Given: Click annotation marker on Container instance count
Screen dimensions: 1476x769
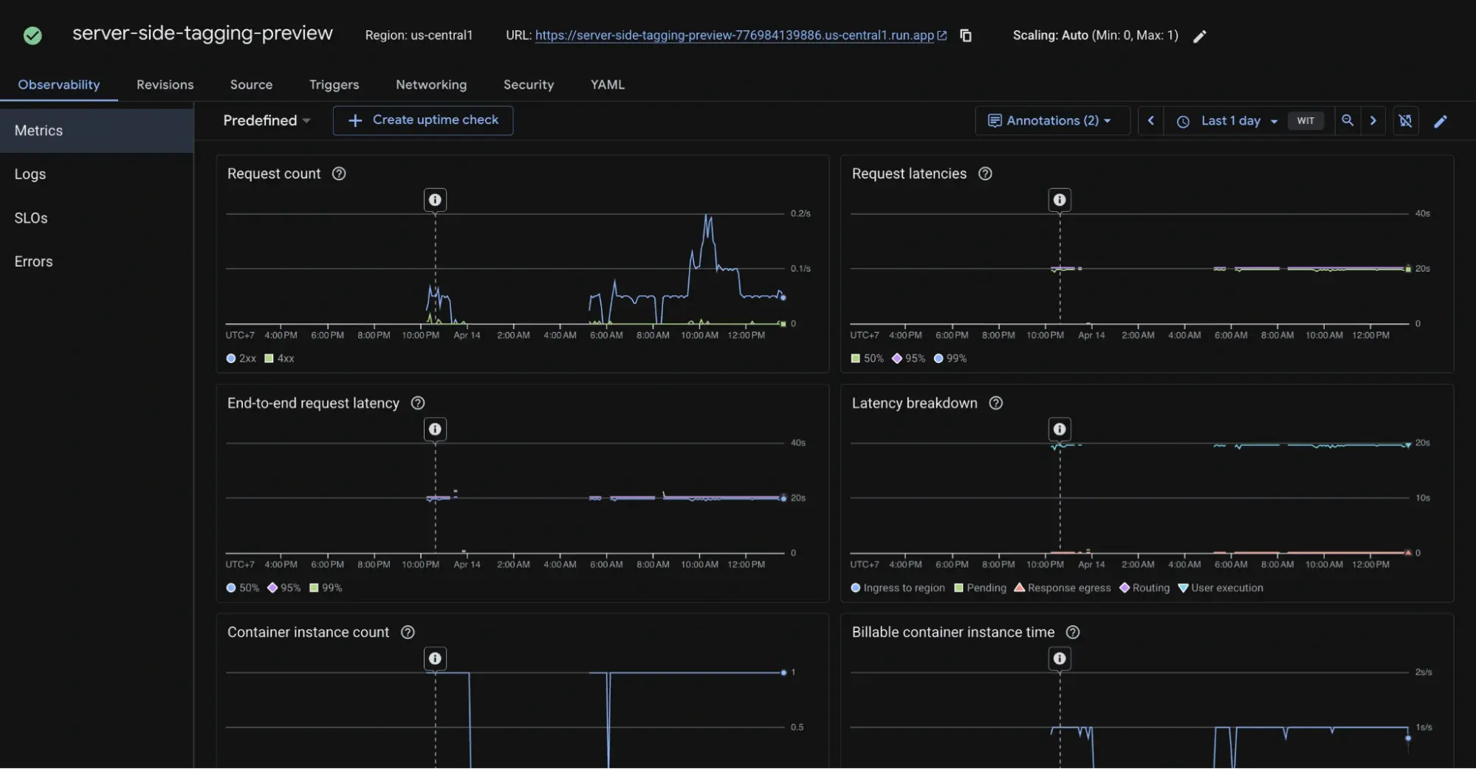Looking at the screenshot, I should pos(435,658).
